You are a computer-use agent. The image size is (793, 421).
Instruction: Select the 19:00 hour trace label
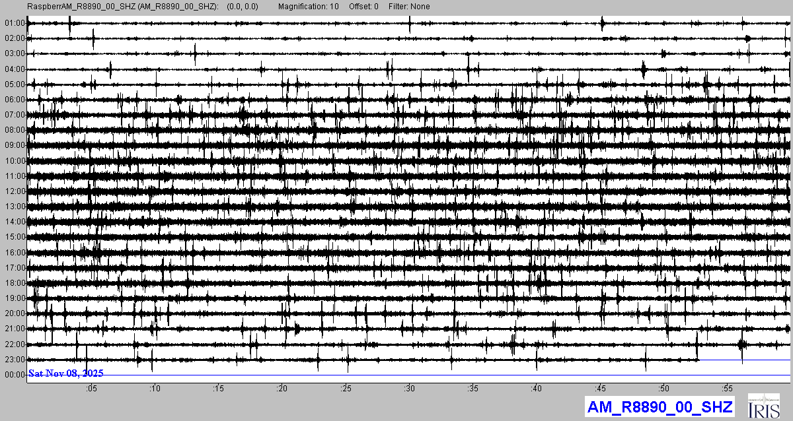14,298
